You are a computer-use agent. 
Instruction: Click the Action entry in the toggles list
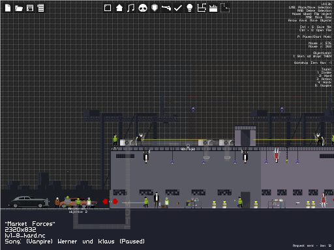tap(324, 79)
